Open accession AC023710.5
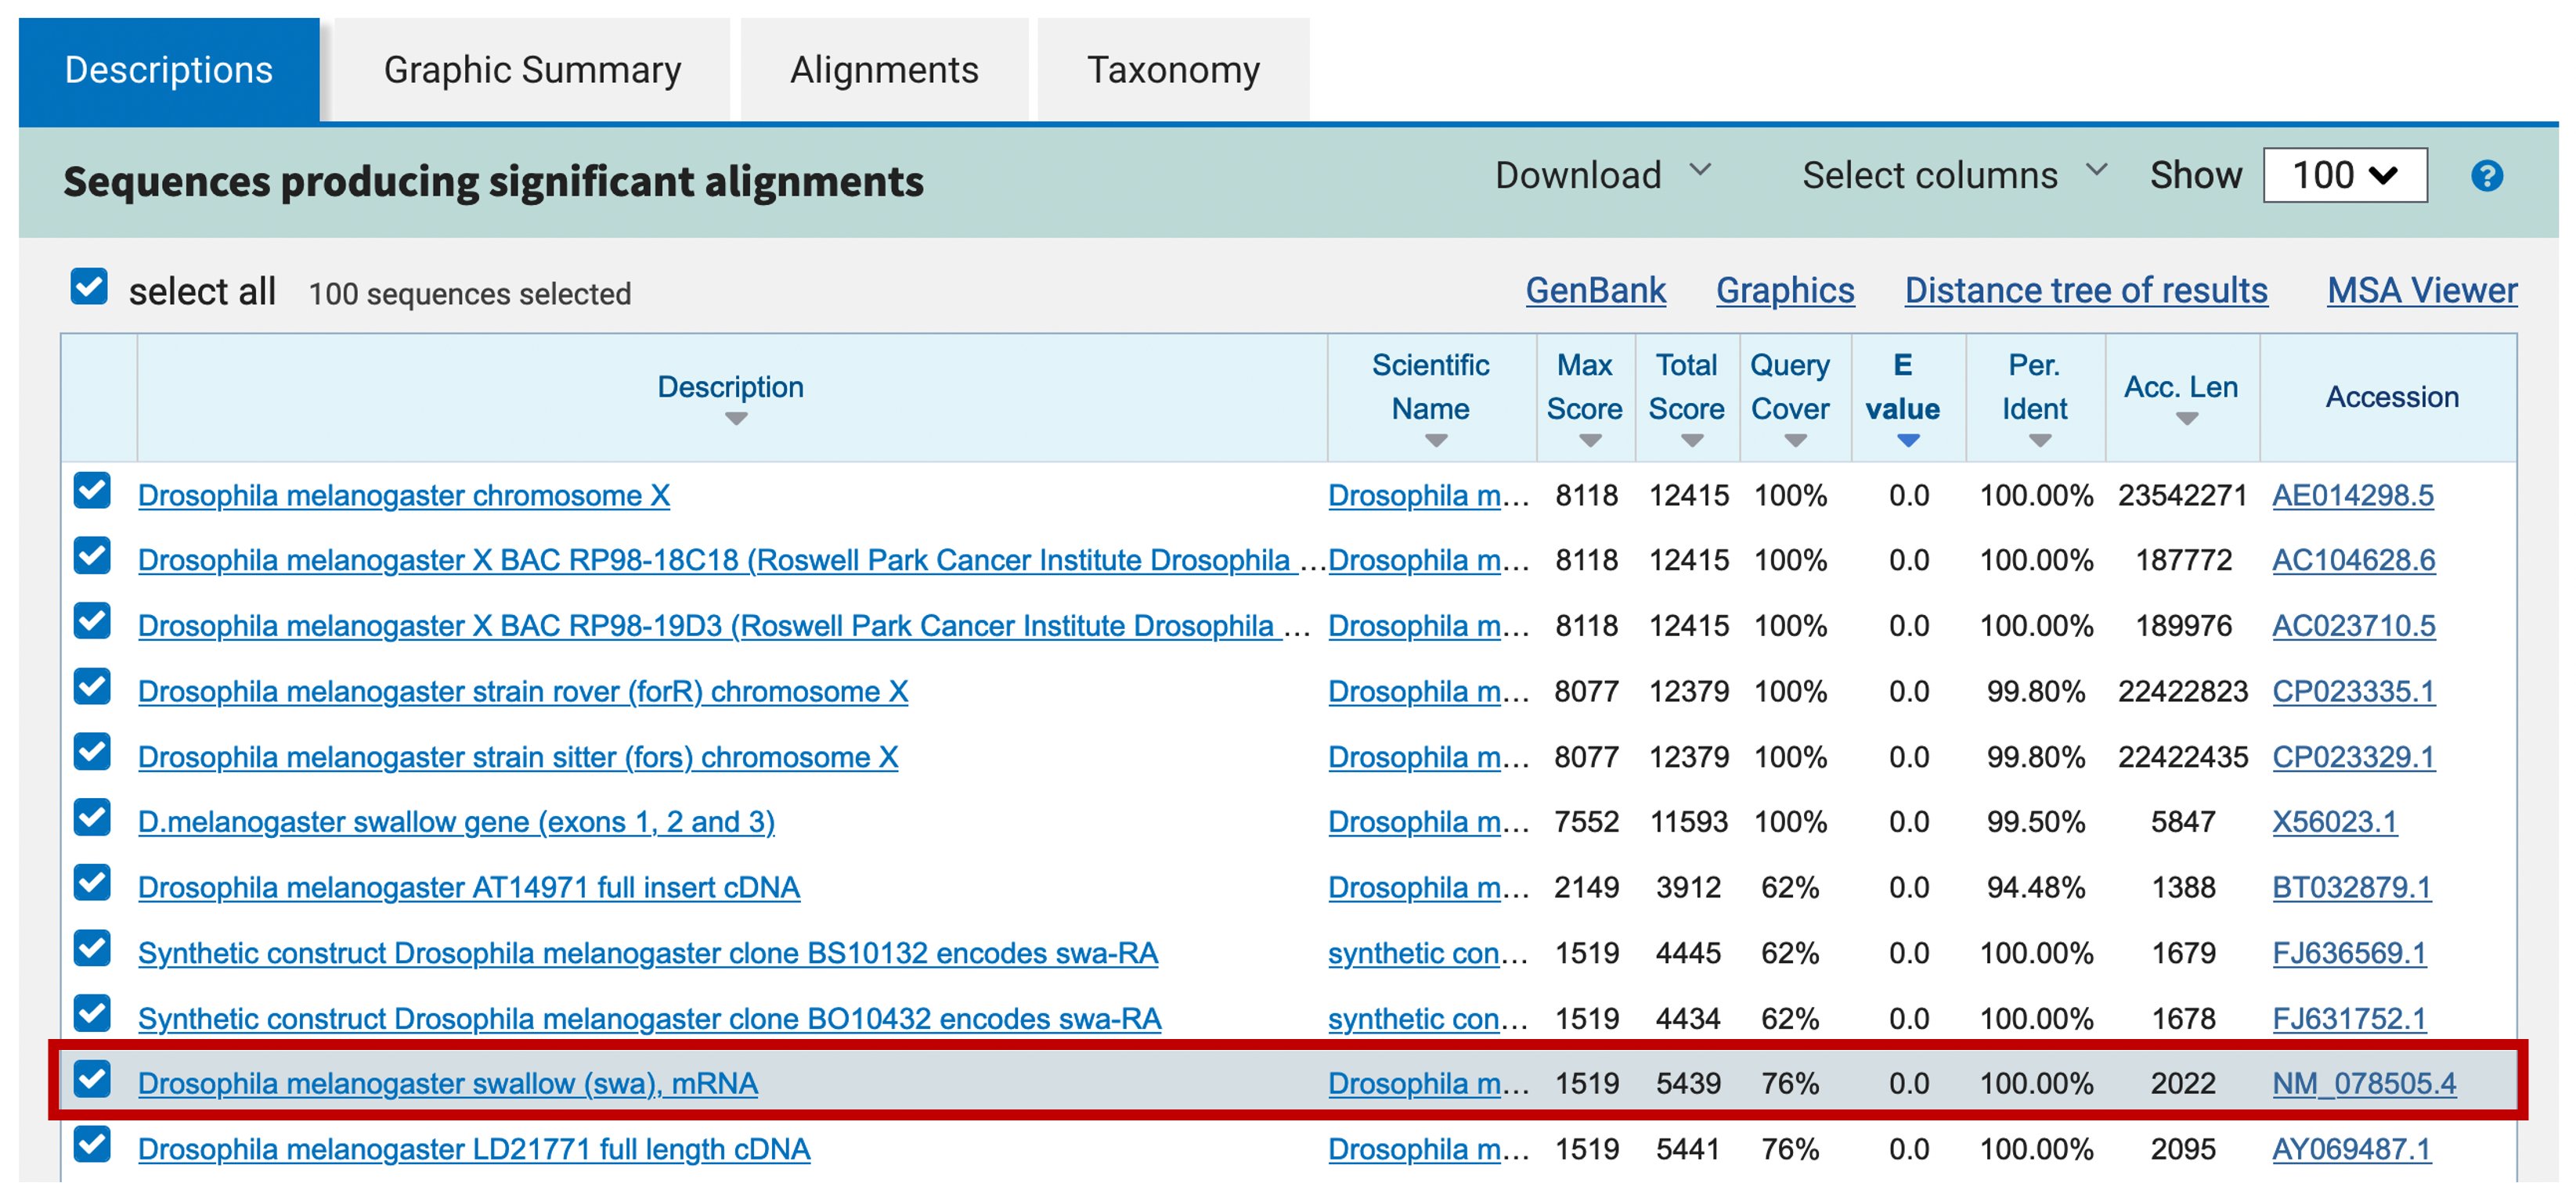This screenshot has width=2576, height=1183. pyautogui.click(x=2354, y=627)
